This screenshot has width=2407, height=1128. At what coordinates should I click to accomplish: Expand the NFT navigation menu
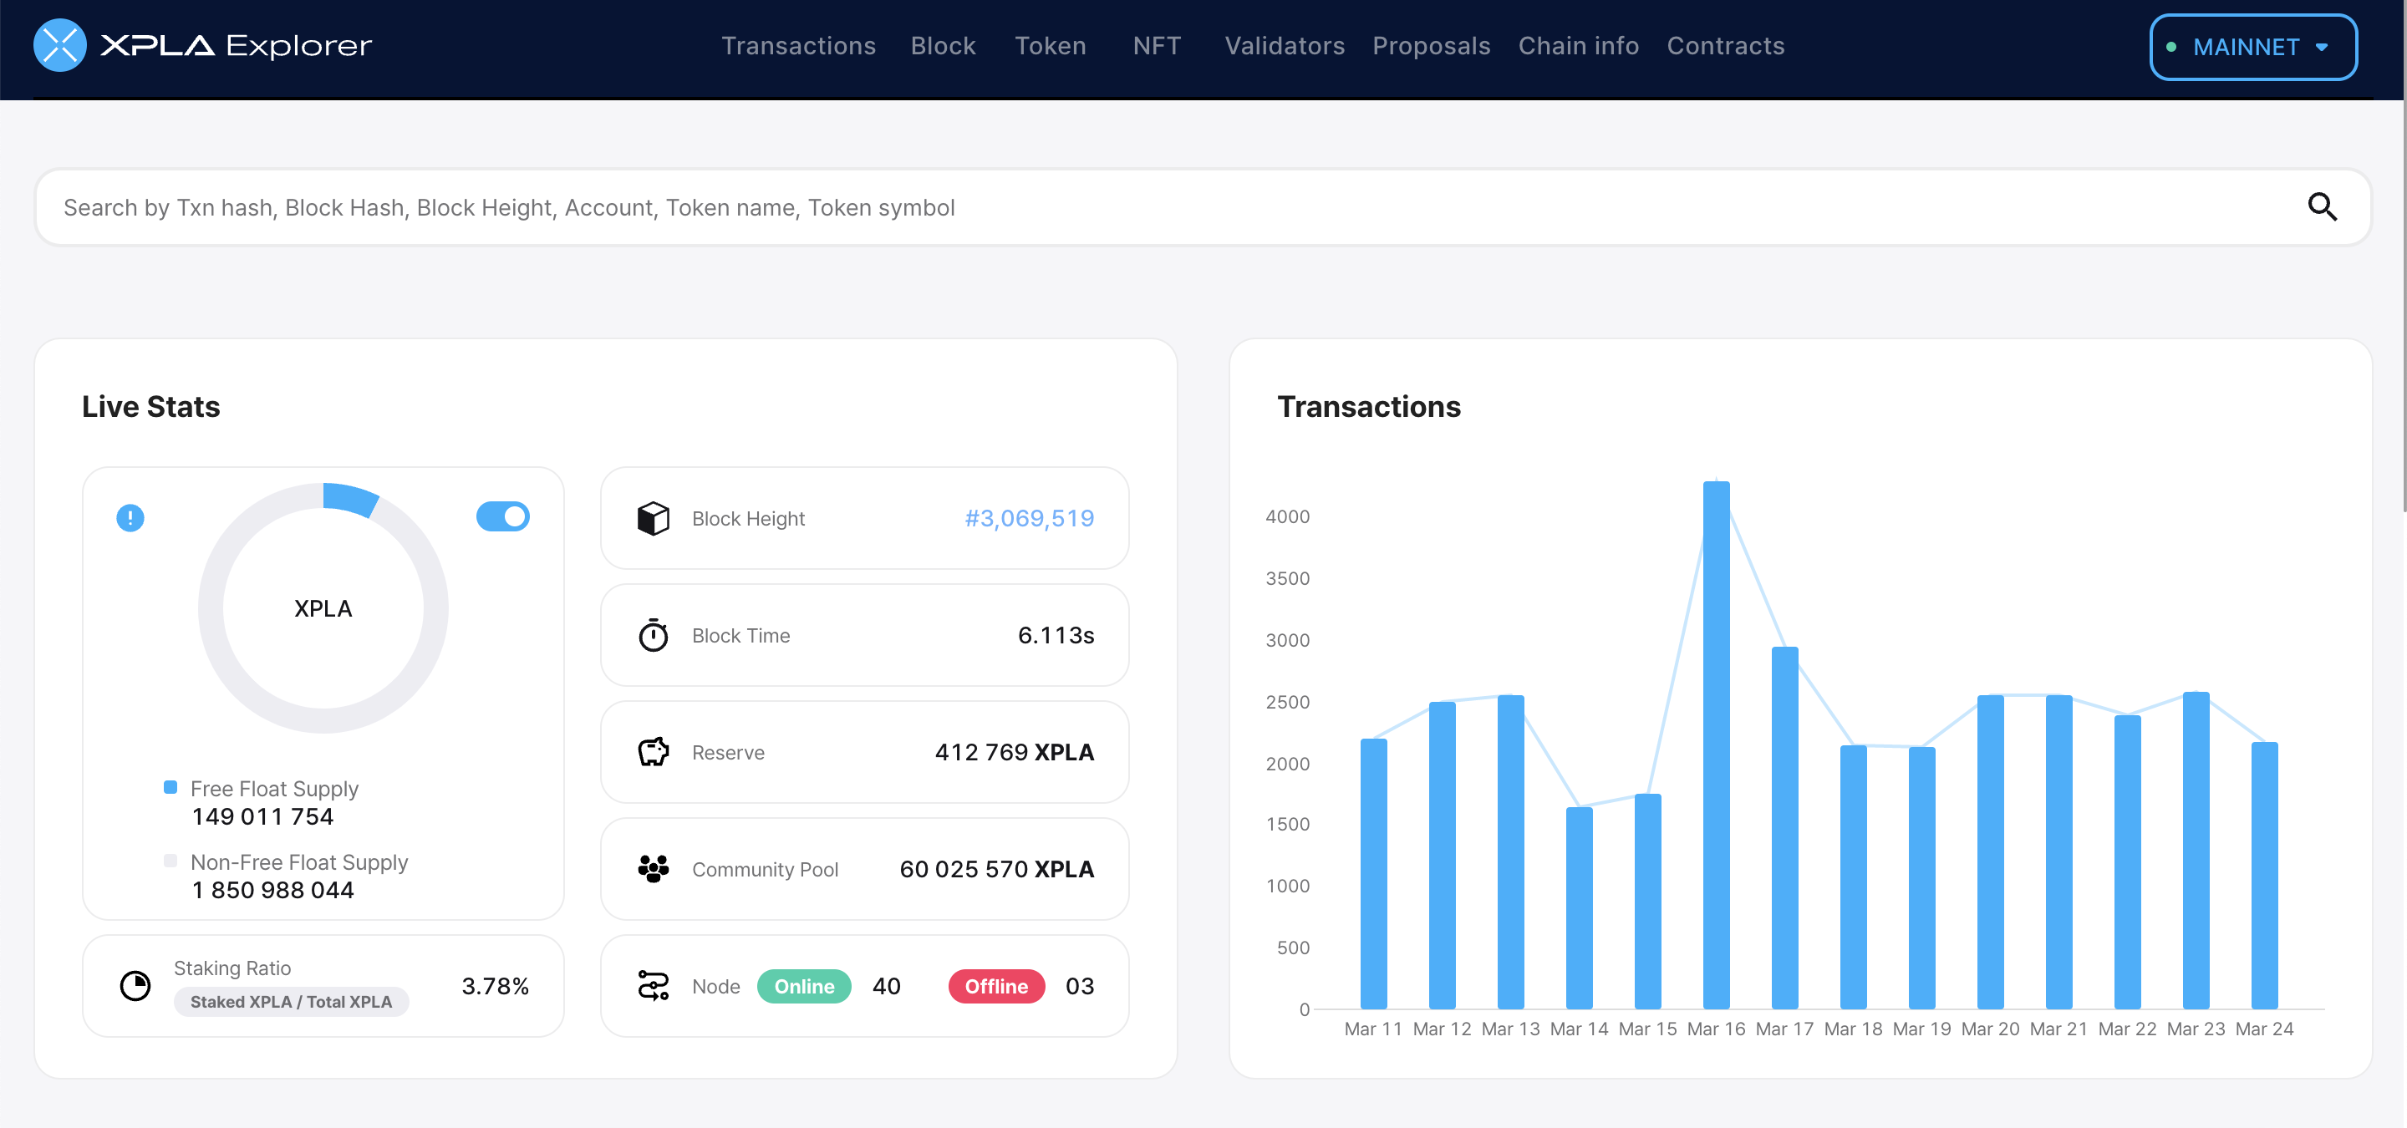pyautogui.click(x=1157, y=45)
